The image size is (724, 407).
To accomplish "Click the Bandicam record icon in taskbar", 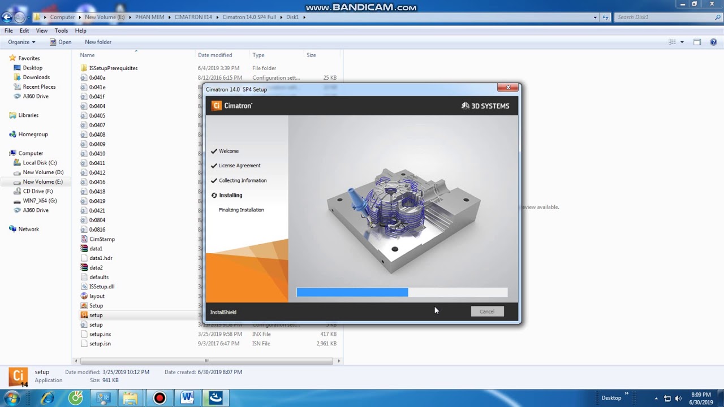I will [x=160, y=398].
